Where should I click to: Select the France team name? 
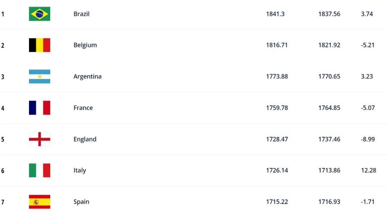[x=83, y=108]
